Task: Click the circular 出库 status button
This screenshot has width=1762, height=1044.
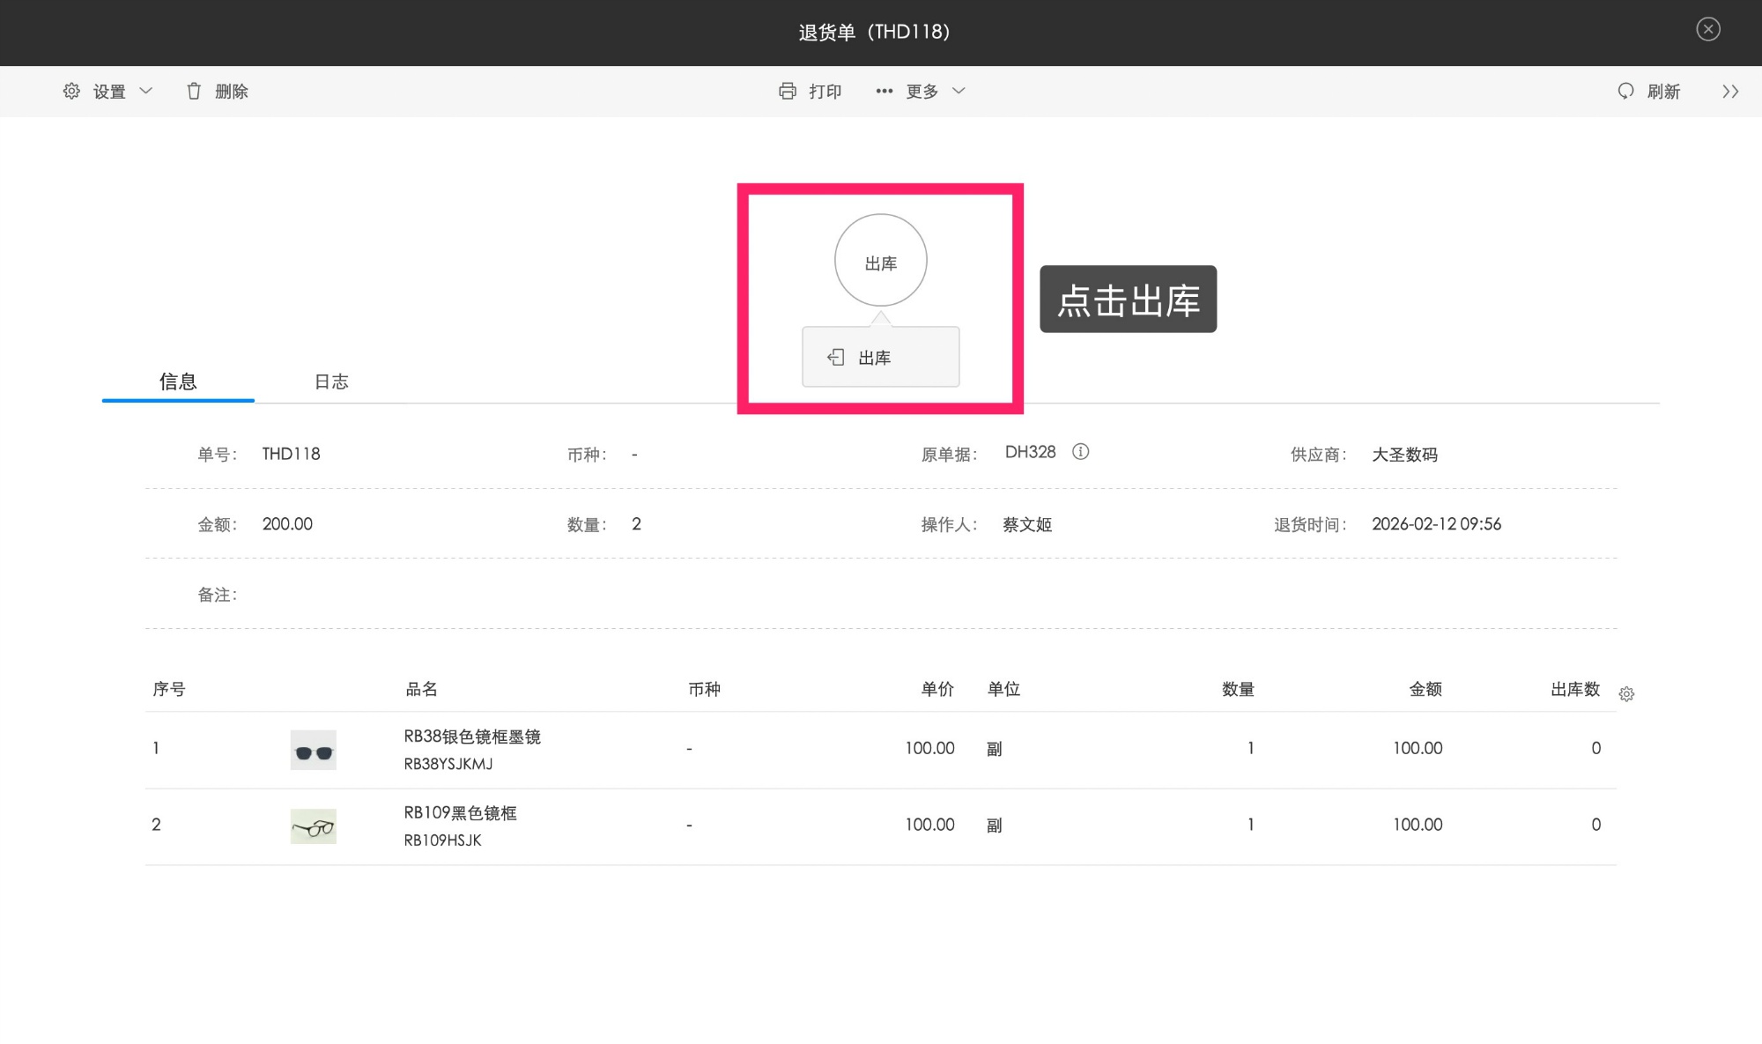Action: [880, 261]
